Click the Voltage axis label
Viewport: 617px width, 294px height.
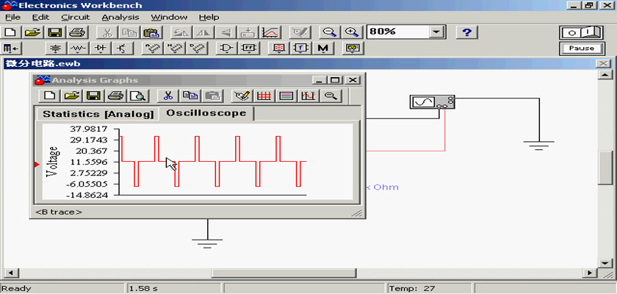(52, 162)
